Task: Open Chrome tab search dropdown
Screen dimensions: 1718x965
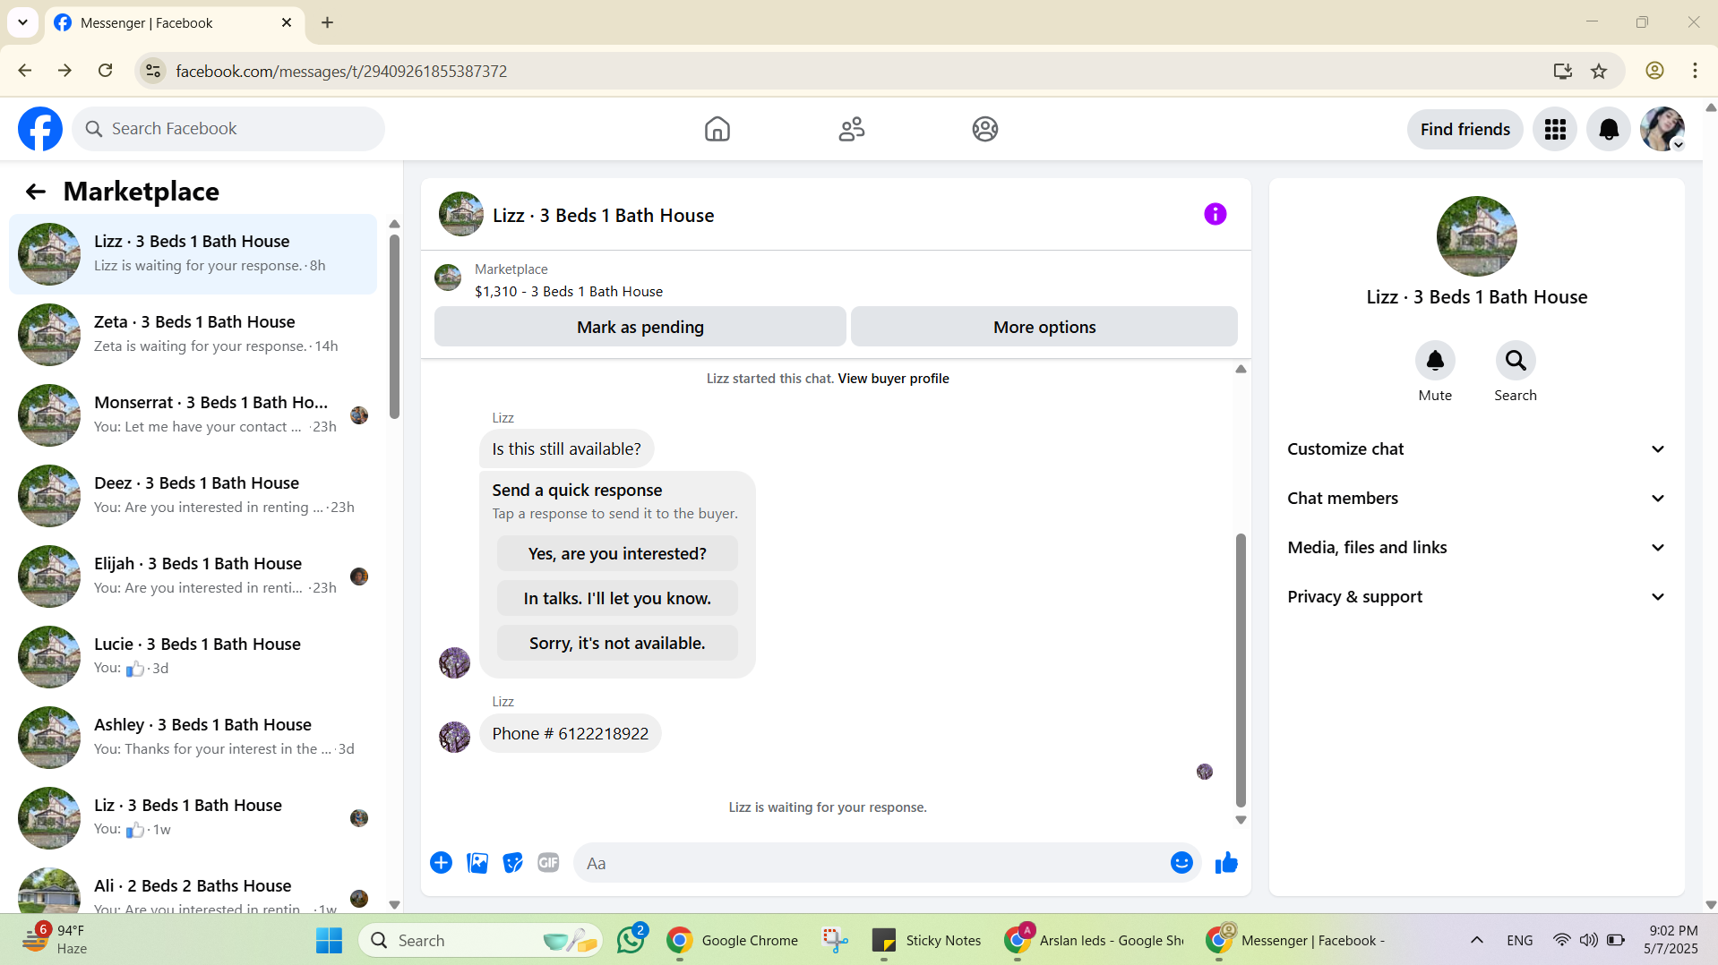Action: click(x=22, y=22)
